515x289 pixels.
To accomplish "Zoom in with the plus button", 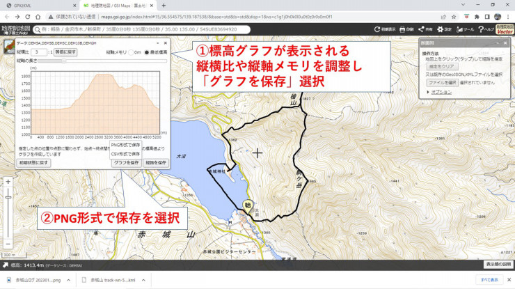I will 8,182.
